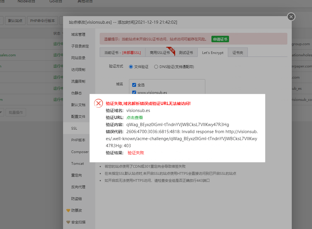Click the PHP命令行版本 button
The image size is (312, 229).
[42, 21]
